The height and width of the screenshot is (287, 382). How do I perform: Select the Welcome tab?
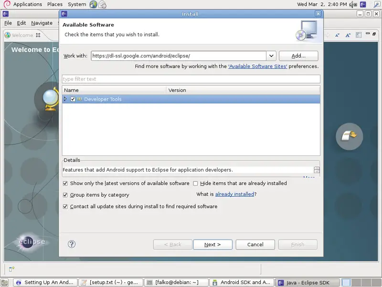pos(22,35)
